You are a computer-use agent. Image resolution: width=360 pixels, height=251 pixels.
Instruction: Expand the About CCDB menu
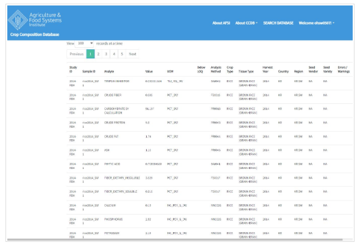pyautogui.click(x=246, y=23)
